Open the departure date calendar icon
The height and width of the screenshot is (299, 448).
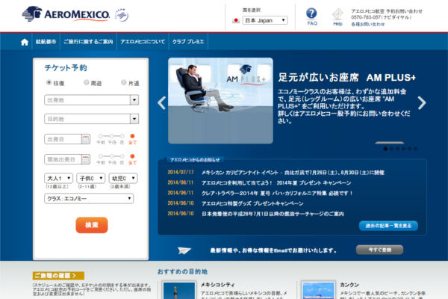click(85, 139)
